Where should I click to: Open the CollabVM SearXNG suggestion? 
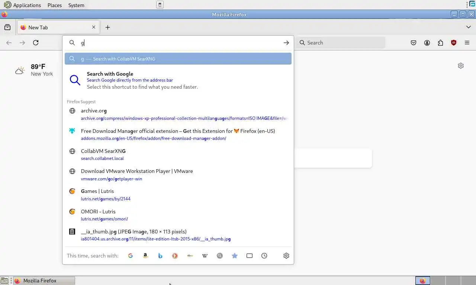coord(178,154)
